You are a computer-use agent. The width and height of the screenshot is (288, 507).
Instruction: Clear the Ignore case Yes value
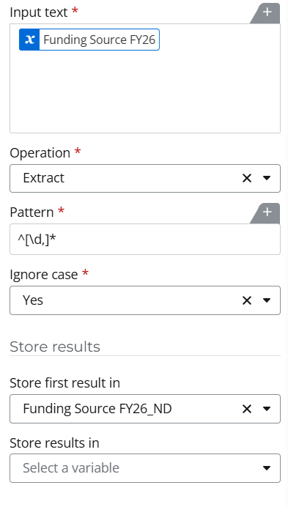(x=246, y=300)
